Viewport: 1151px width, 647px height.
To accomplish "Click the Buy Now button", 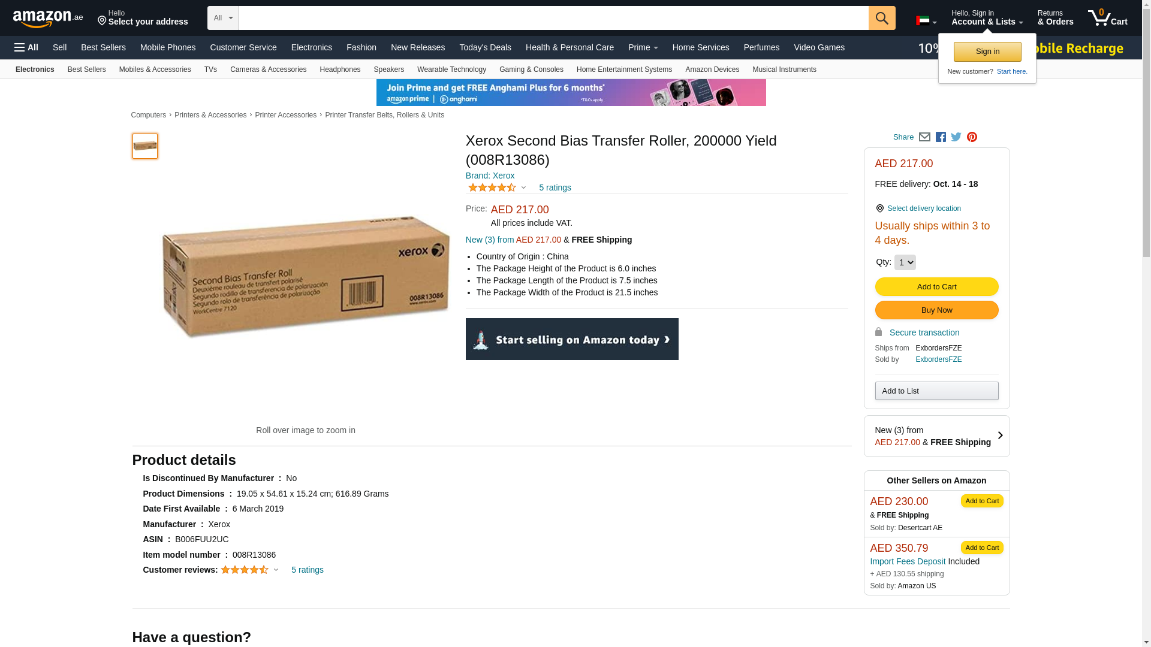I will [936, 310].
